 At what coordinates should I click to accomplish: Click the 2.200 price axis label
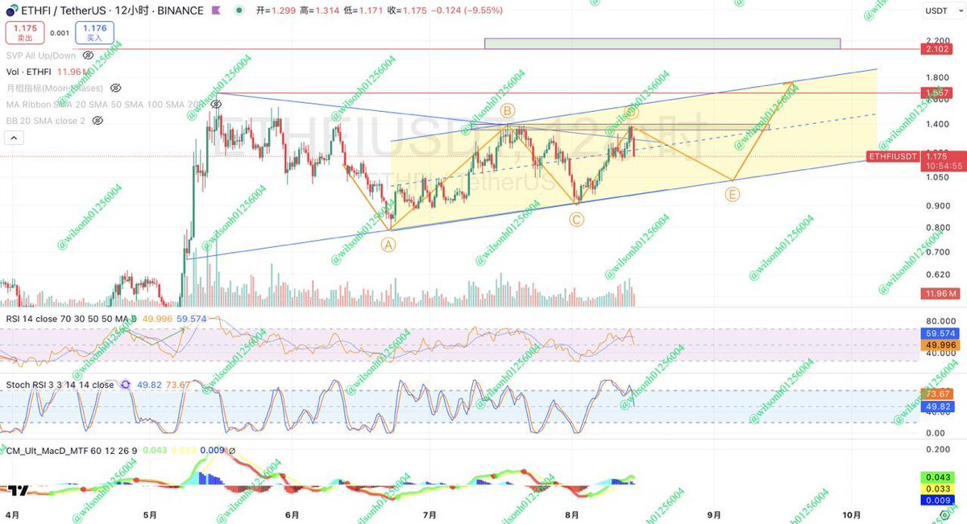(937, 40)
